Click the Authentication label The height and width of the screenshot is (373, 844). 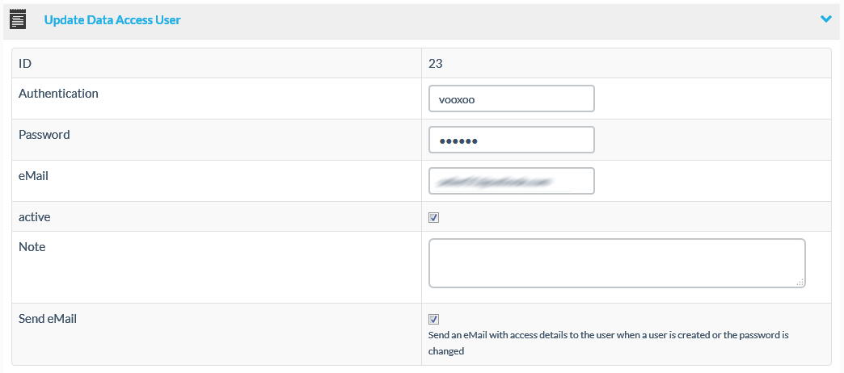[x=58, y=94]
